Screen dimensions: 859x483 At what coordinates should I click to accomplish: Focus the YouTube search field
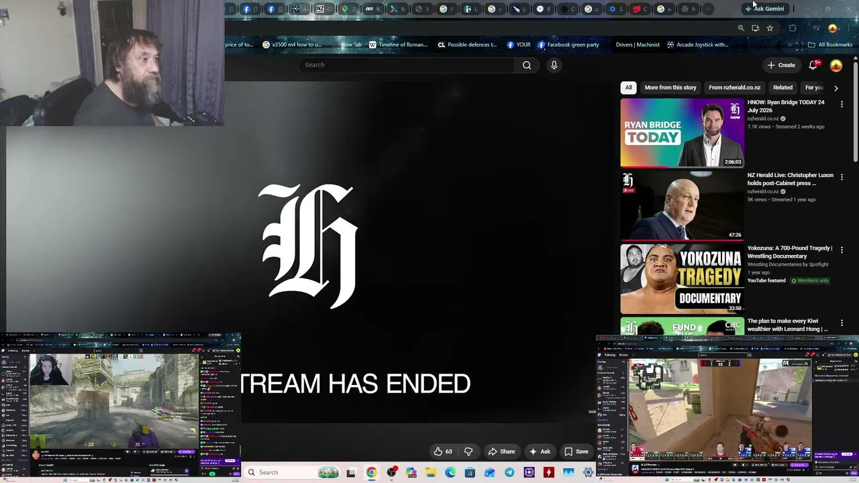point(407,65)
